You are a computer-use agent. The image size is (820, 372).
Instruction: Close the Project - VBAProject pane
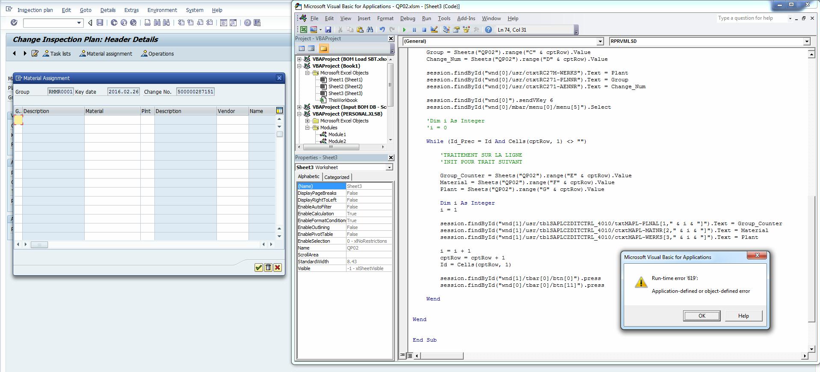point(391,39)
